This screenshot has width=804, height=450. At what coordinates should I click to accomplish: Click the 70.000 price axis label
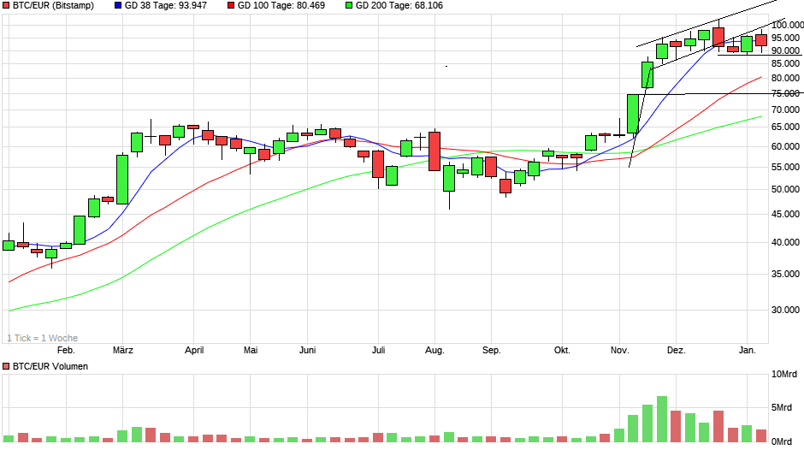point(785,110)
